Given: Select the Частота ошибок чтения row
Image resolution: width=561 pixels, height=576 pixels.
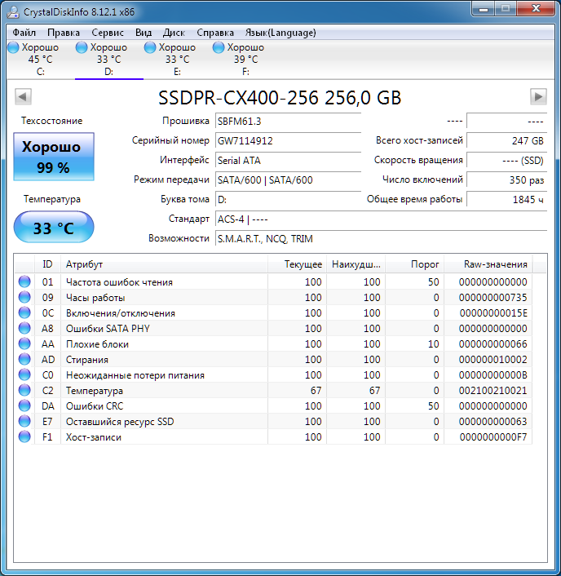Looking at the screenshot, I should 273,281.
